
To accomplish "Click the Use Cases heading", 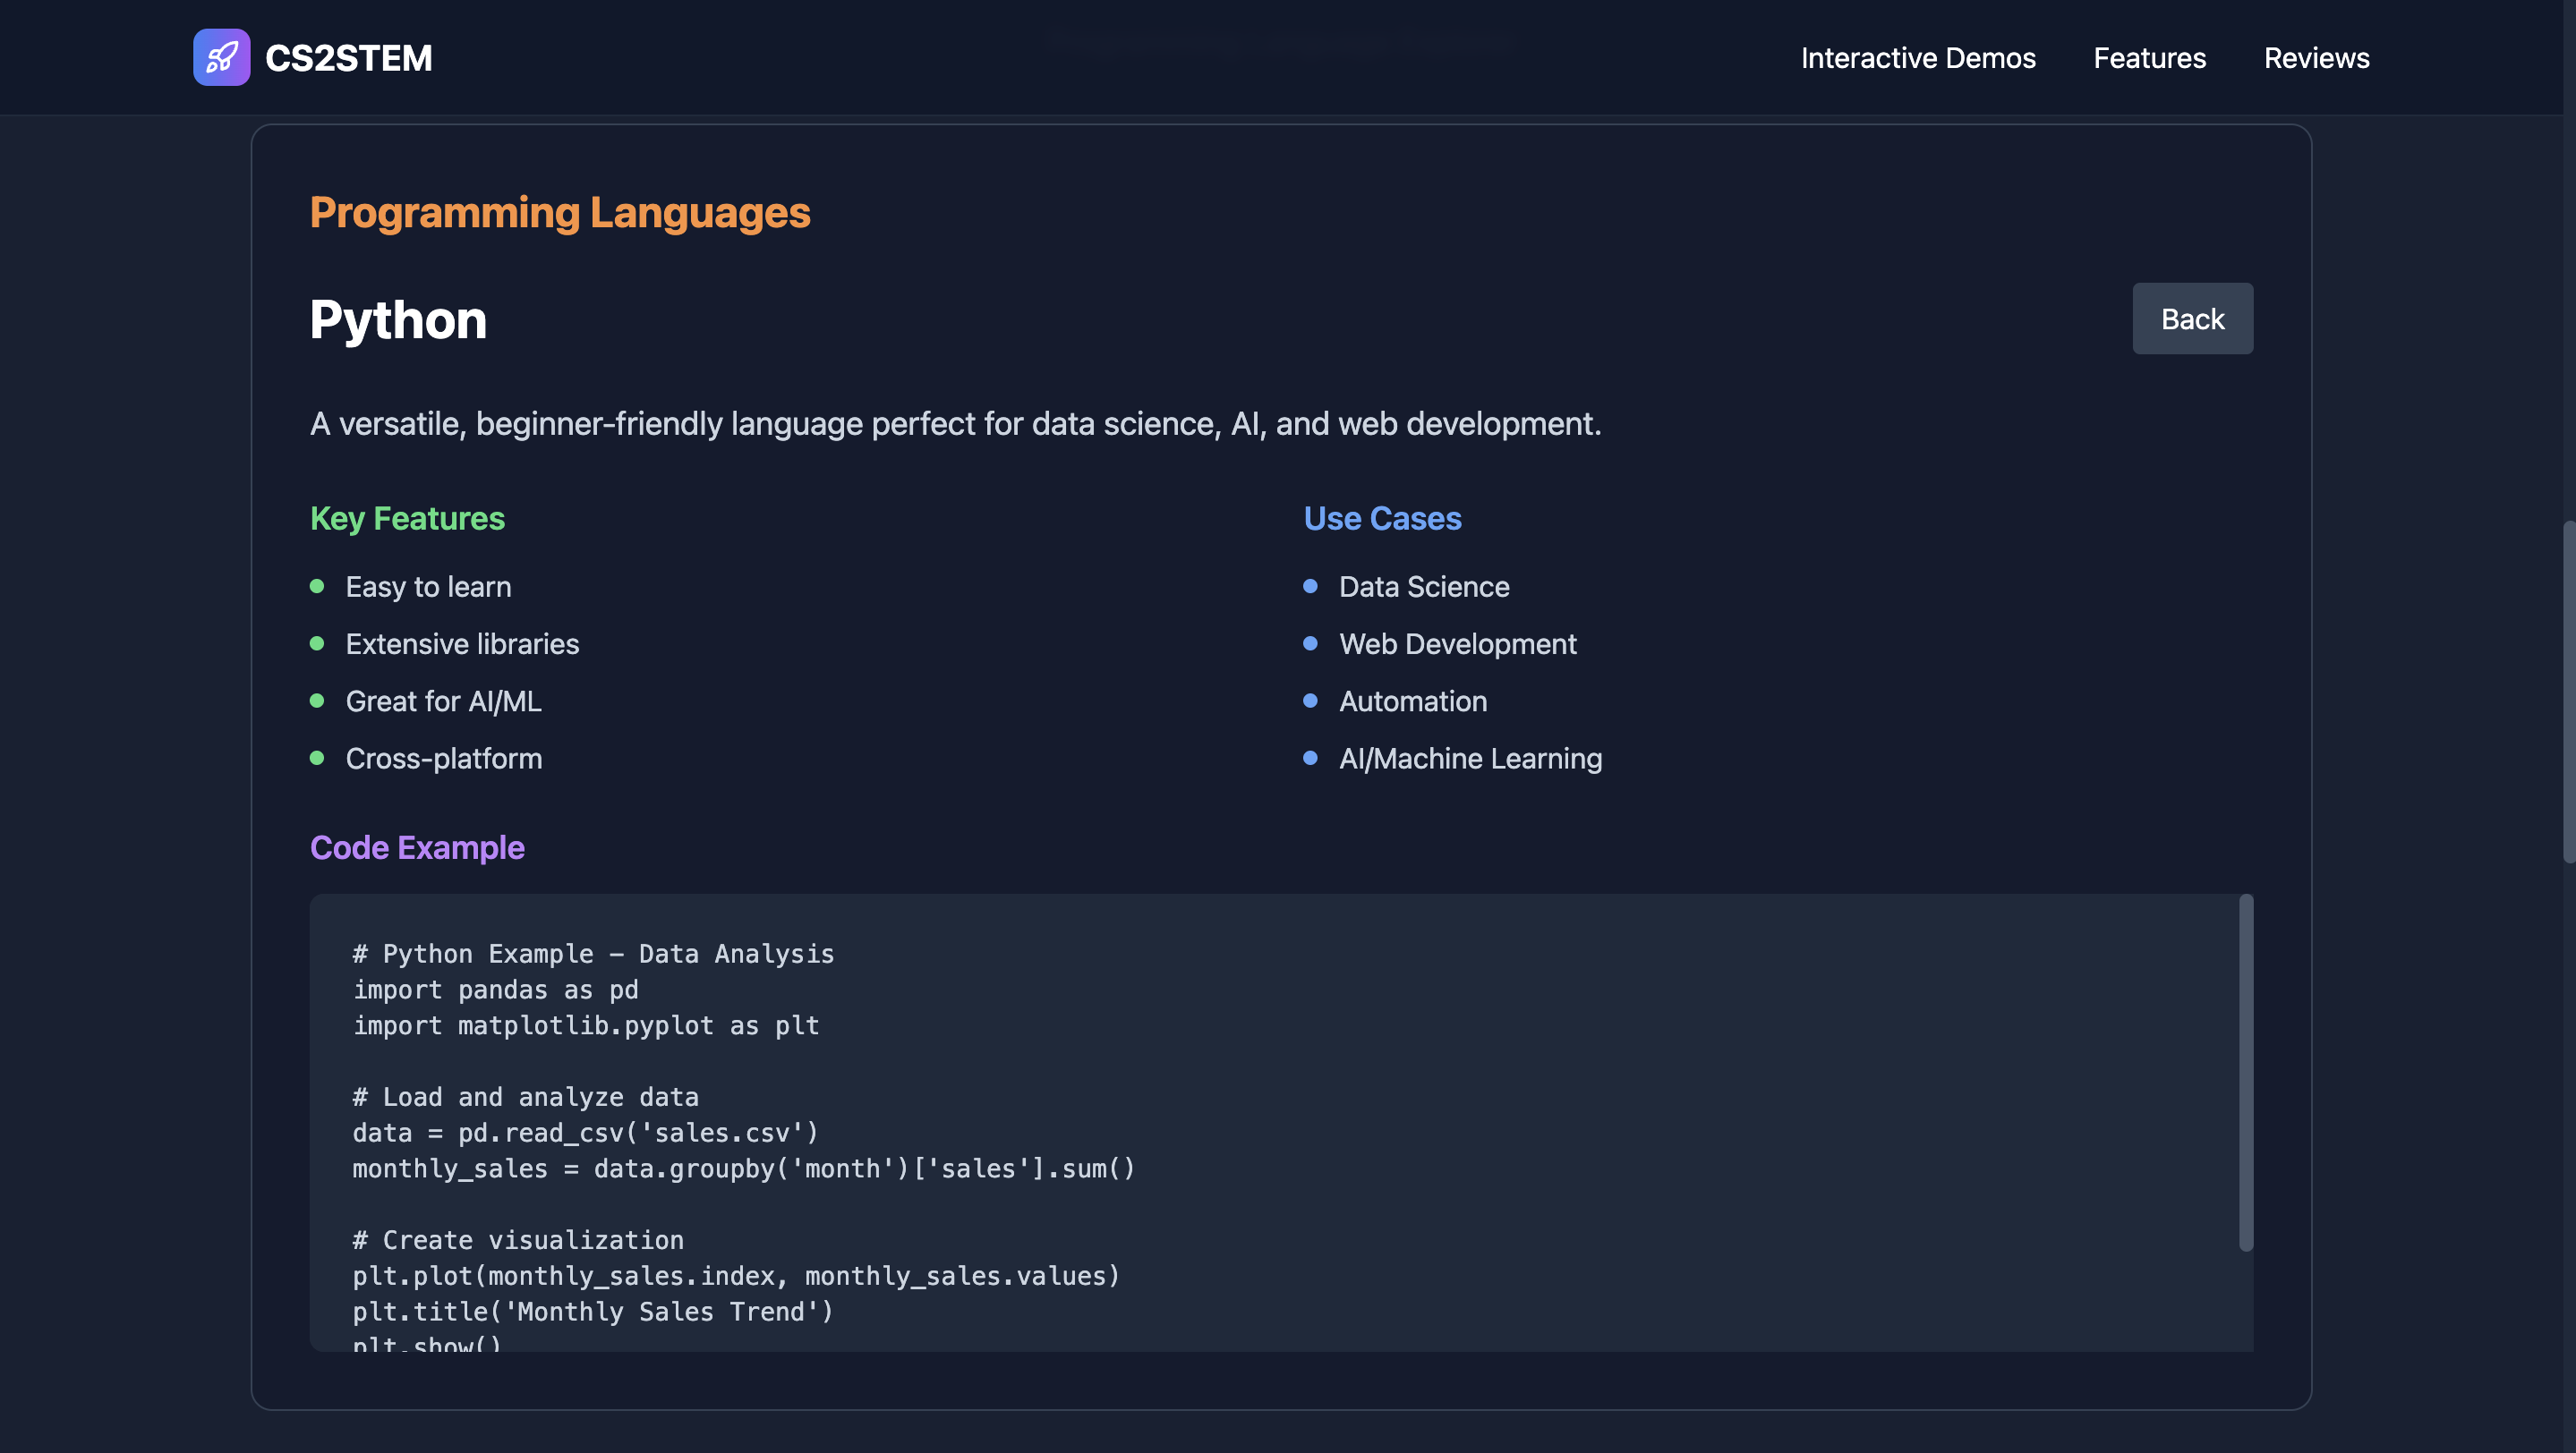I will 1382,519.
